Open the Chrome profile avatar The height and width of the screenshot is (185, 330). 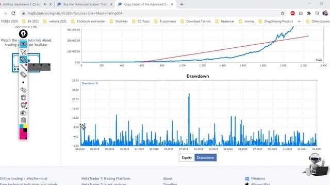325,13
